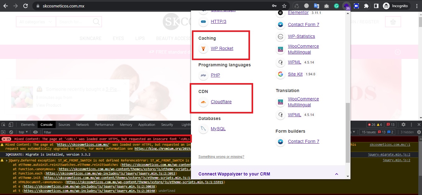Open the jquery-migrate.min.js:2 source link

tap(389, 155)
